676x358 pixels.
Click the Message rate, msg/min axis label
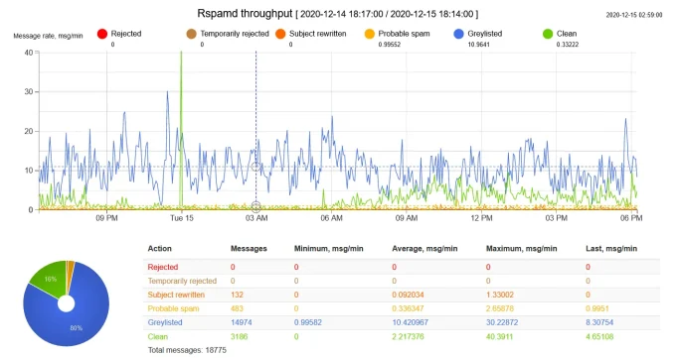coord(48,36)
